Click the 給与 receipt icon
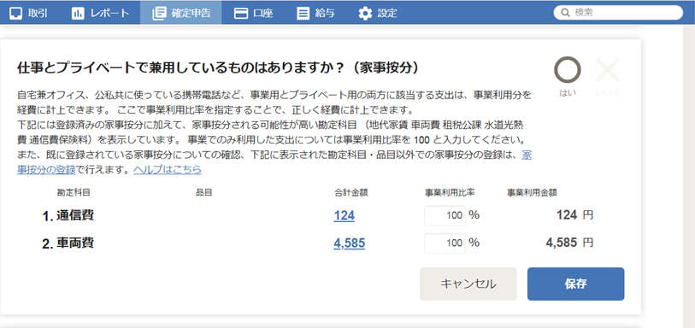695x328 pixels. (x=303, y=13)
